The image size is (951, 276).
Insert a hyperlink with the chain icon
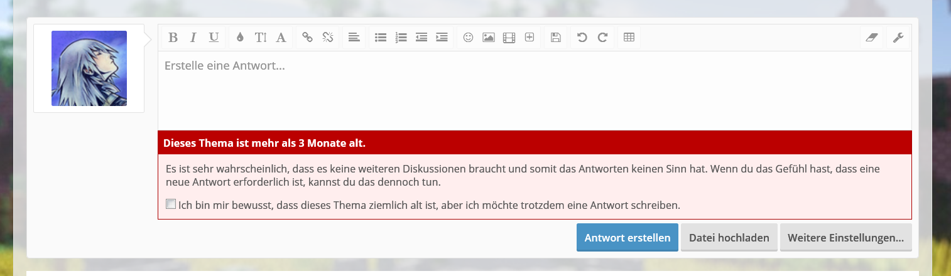307,38
